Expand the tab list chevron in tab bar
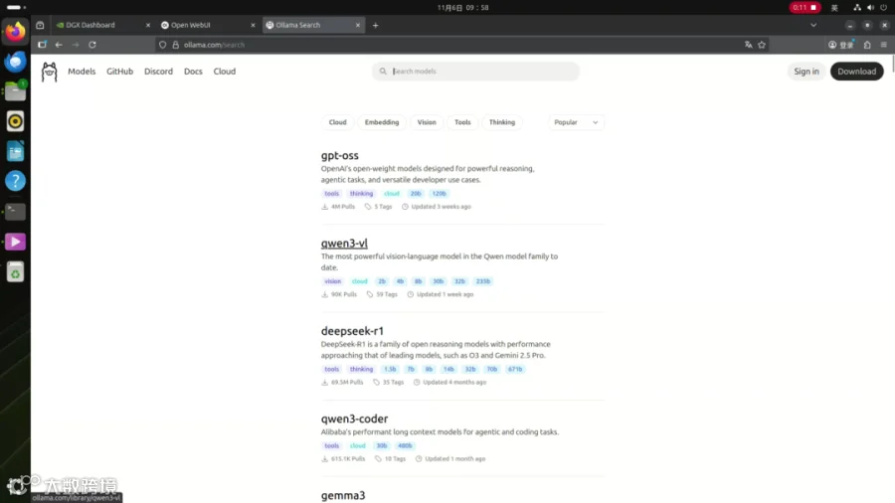The width and height of the screenshot is (895, 503). (813, 25)
